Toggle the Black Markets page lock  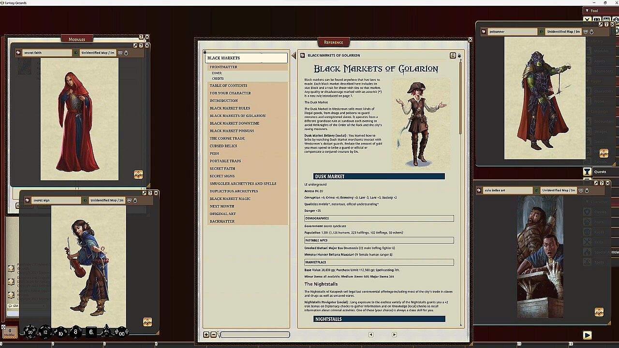click(x=459, y=56)
